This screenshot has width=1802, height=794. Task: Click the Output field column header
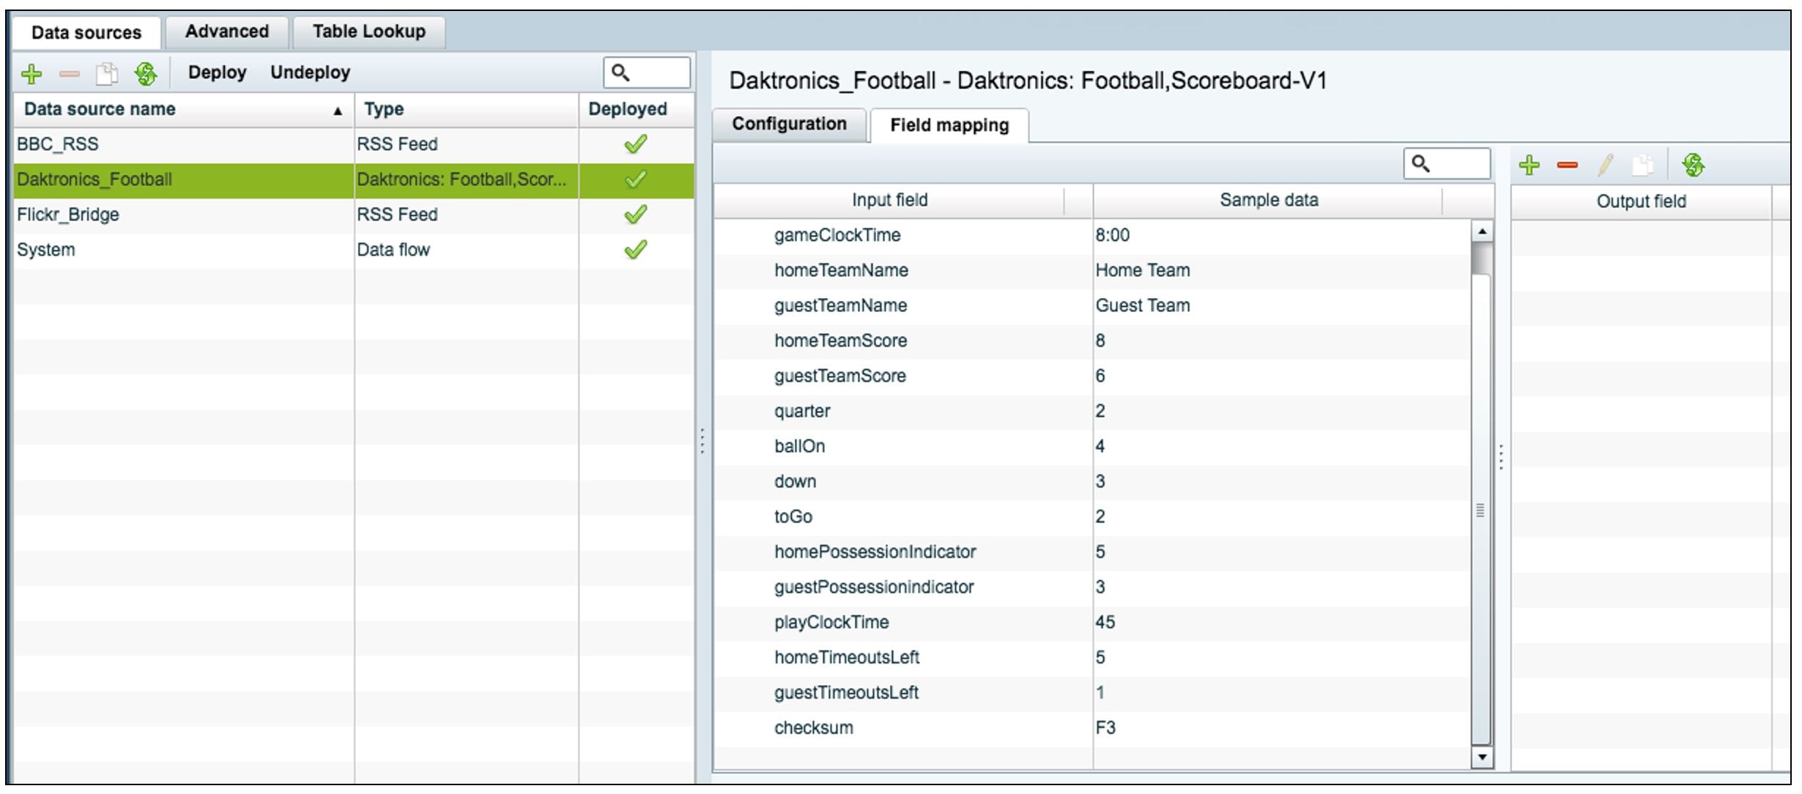pyautogui.click(x=1641, y=201)
